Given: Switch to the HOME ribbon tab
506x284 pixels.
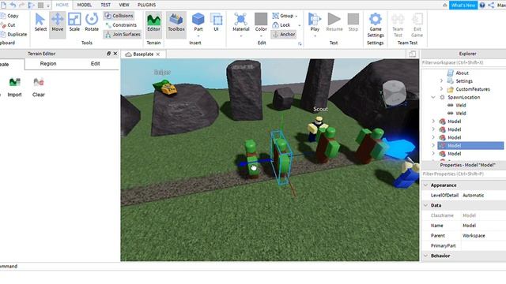Looking at the screenshot, I should [62, 5].
